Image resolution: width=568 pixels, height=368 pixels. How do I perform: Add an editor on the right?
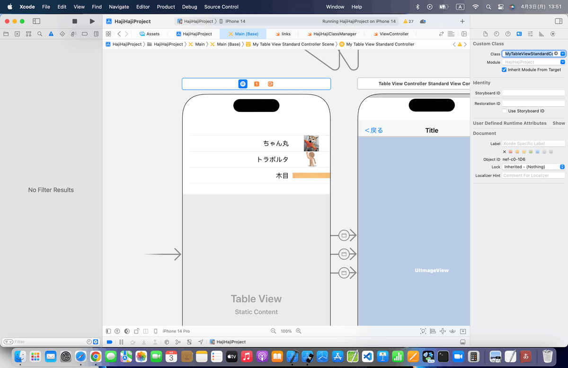[x=464, y=34]
